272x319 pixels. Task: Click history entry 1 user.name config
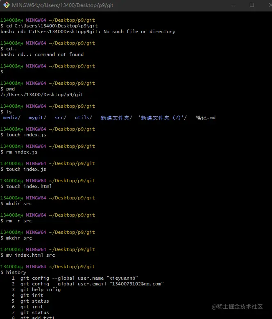tap(75, 278)
